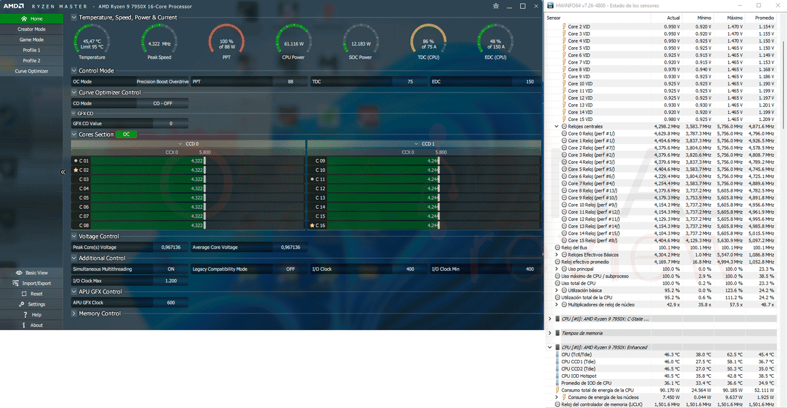Click the Temperature gauge

(92, 42)
